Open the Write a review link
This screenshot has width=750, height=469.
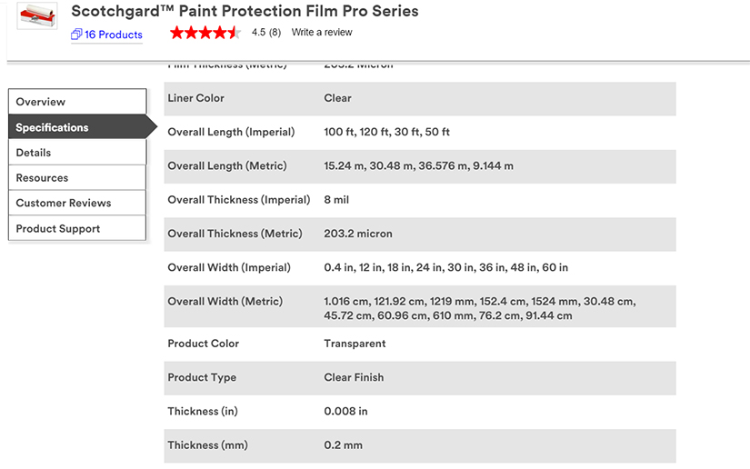click(322, 33)
